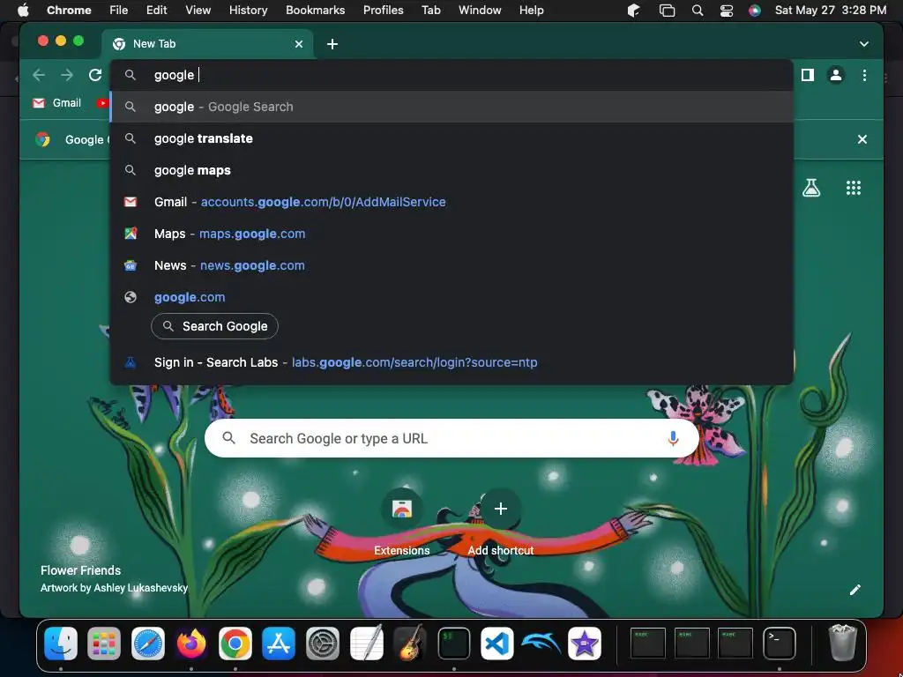The height and width of the screenshot is (677, 903).
Task: Open Visual Studio Code from the dock
Action: click(497, 643)
